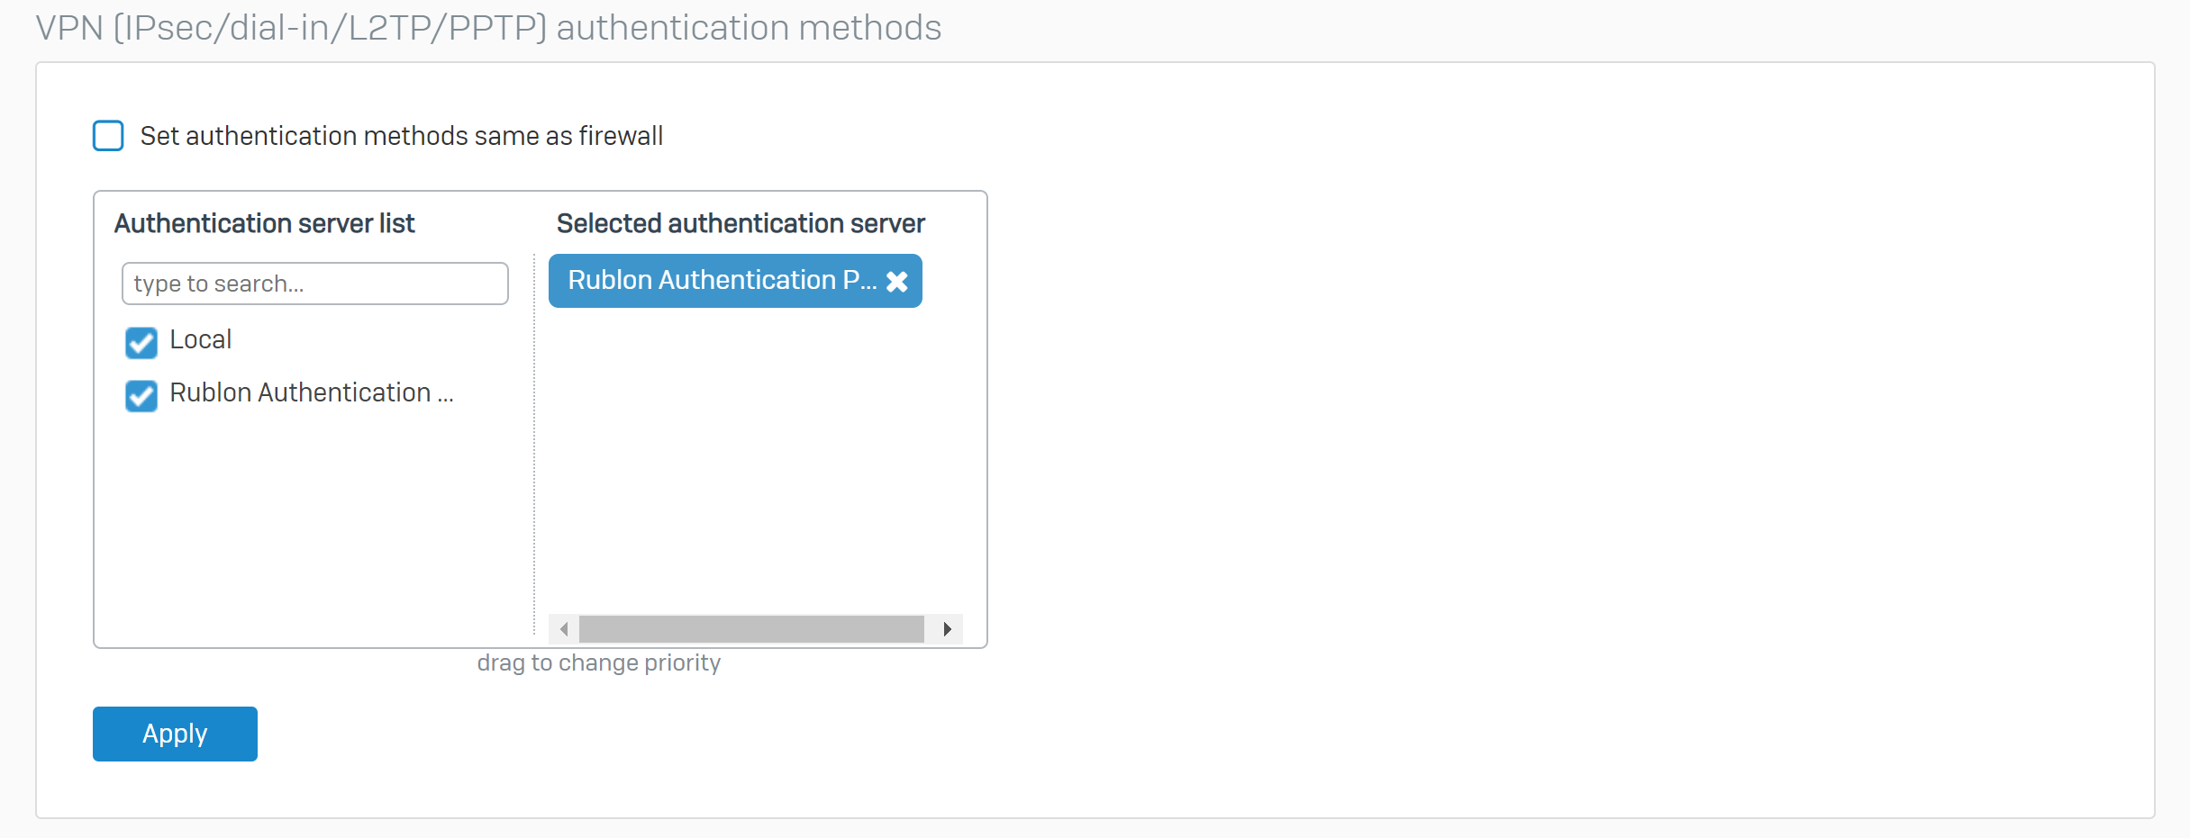Focus the type to search field
Image resolution: width=2190 pixels, height=838 pixels.
[314, 284]
